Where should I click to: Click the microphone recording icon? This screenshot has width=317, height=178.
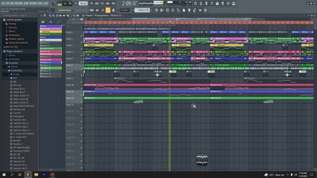coord(206,3)
